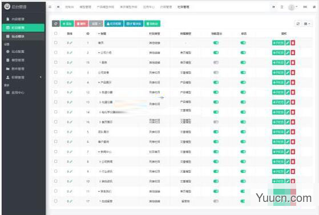Tick the select-all checkbox in the table header
This screenshot has height=215, width=319.
coord(56,33)
